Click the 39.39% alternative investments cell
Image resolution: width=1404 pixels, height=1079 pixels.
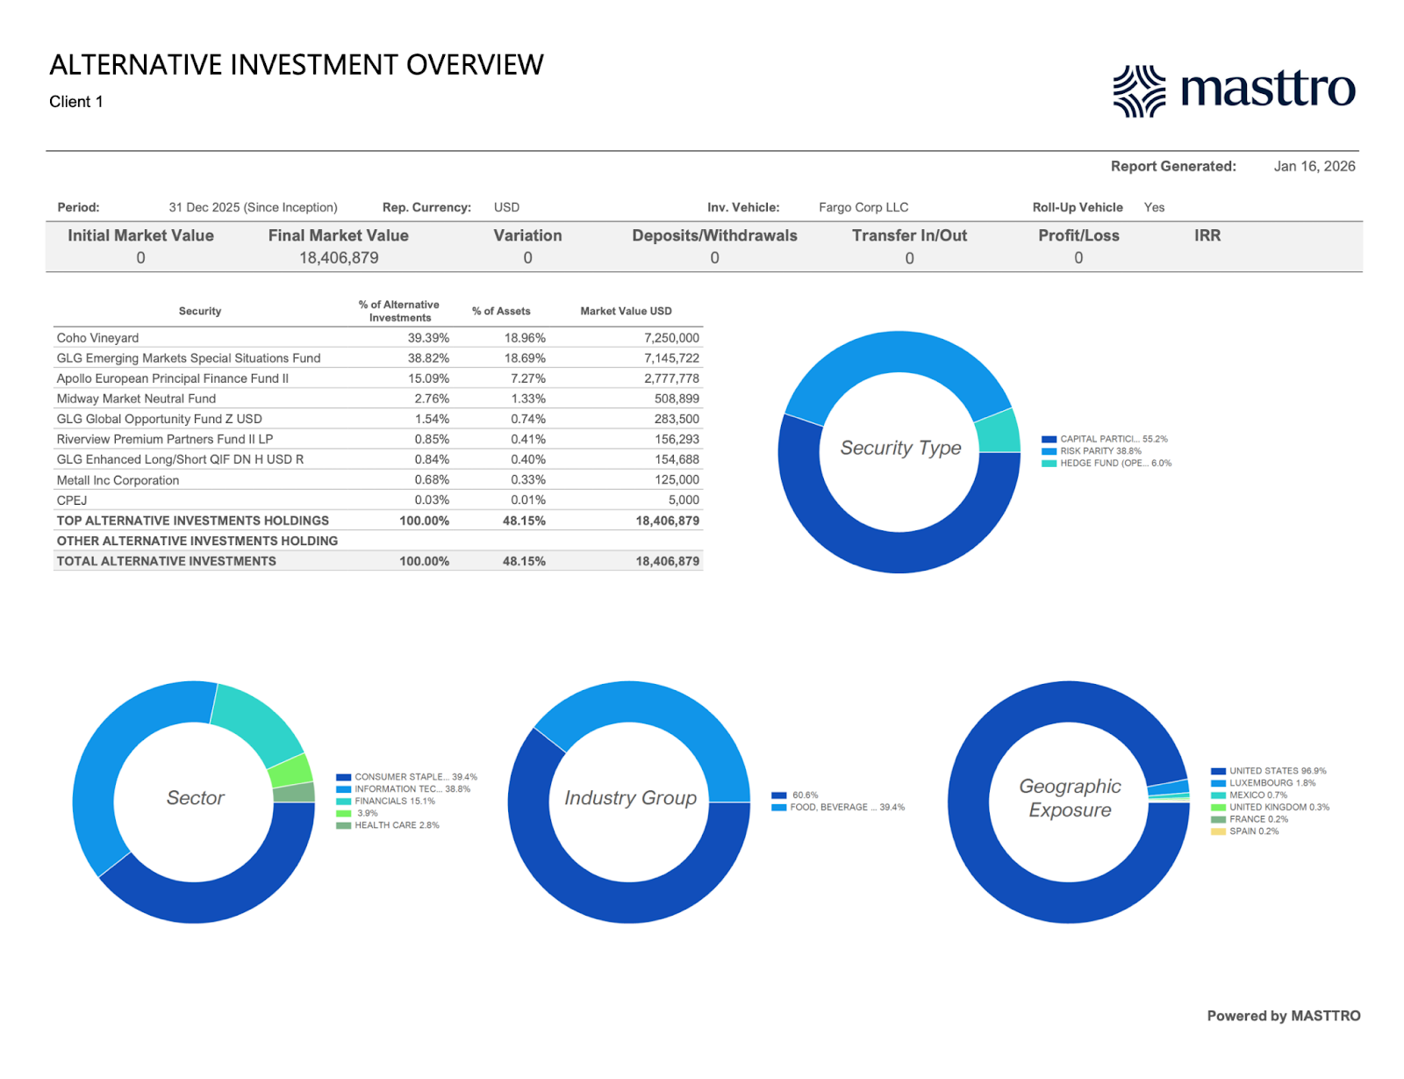(x=428, y=338)
